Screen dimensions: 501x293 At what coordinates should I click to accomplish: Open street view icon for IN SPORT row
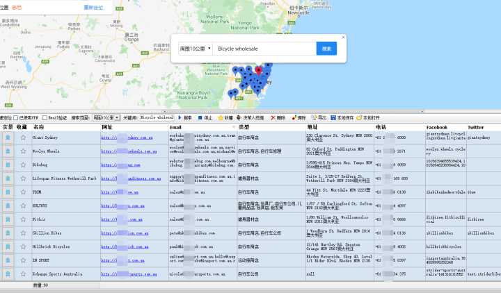click(x=8, y=260)
